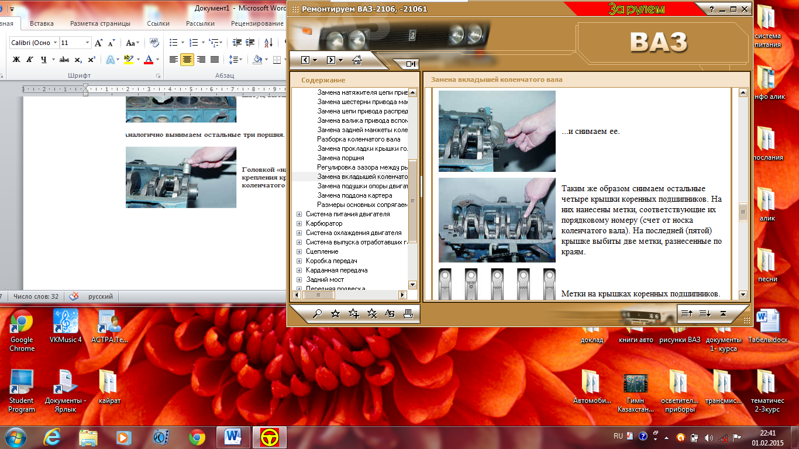This screenshot has height=449, width=799.
Task: Apply shading paint bucket in Word
Action: pyautogui.click(x=257, y=60)
